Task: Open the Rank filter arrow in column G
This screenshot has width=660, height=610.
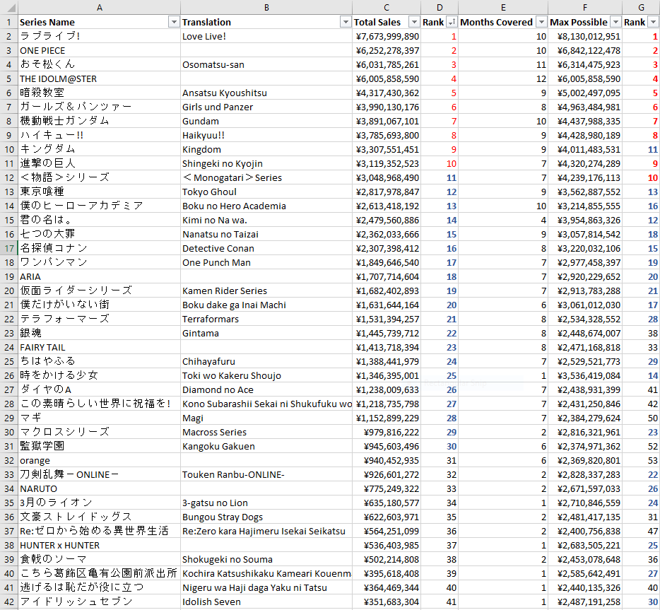Action: [x=654, y=22]
